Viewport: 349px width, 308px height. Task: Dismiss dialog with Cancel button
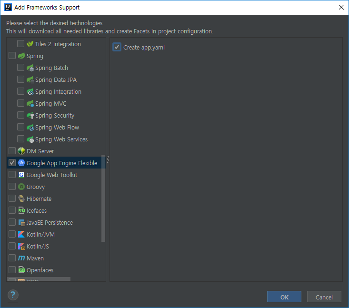click(x=324, y=297)
